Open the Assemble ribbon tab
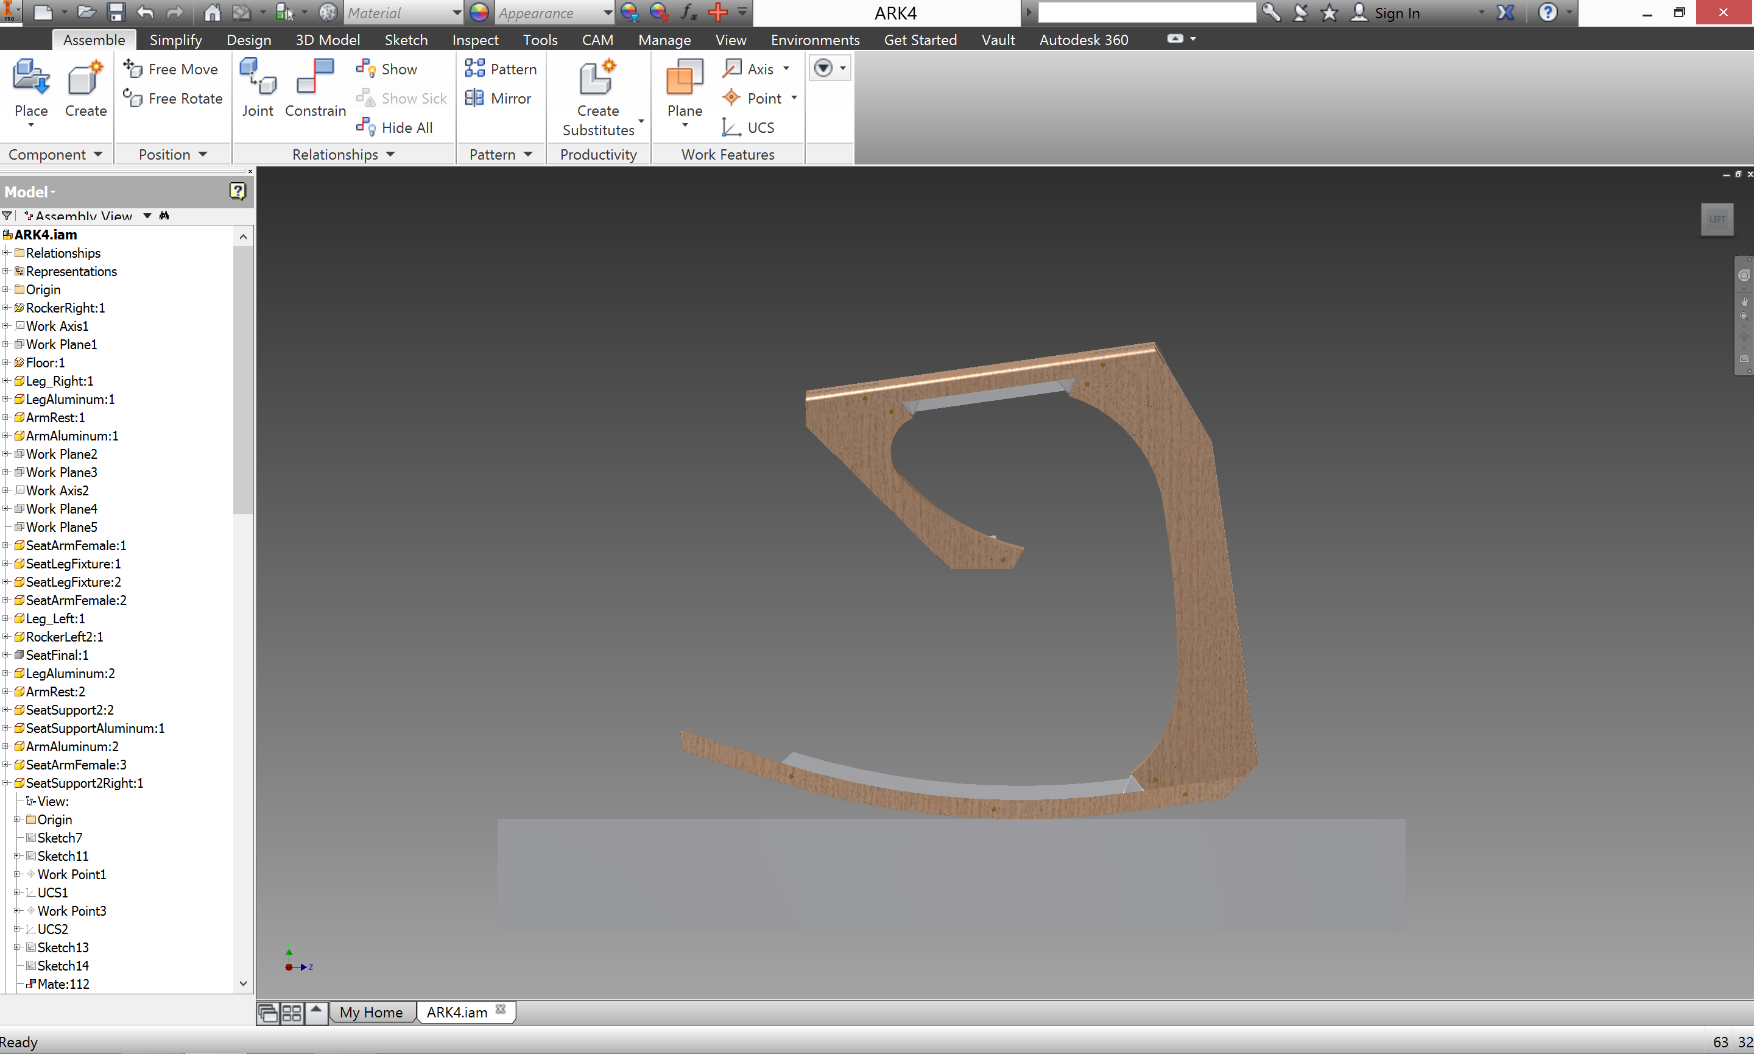Screen dimensions: 1754x1054 pyautogui.click(x=93, y=39)
